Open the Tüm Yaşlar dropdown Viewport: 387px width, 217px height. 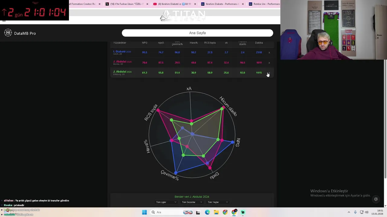218,202
